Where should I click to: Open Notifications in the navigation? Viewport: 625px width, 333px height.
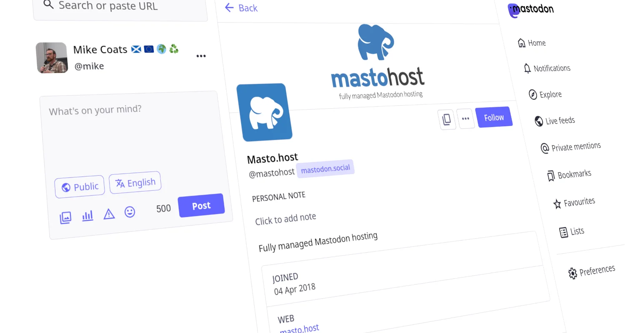[x=547, y=68]
